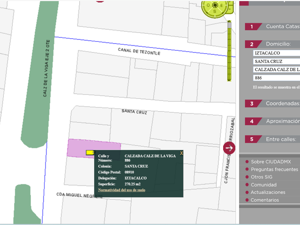The height and width of the screenshot is (225, 300).
Task: Open Preguntas frecuentes menu item
Action: (274, 170)
